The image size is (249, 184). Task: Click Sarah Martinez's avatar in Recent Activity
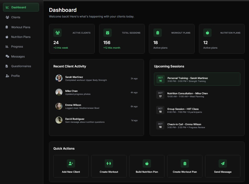point(59,78)
